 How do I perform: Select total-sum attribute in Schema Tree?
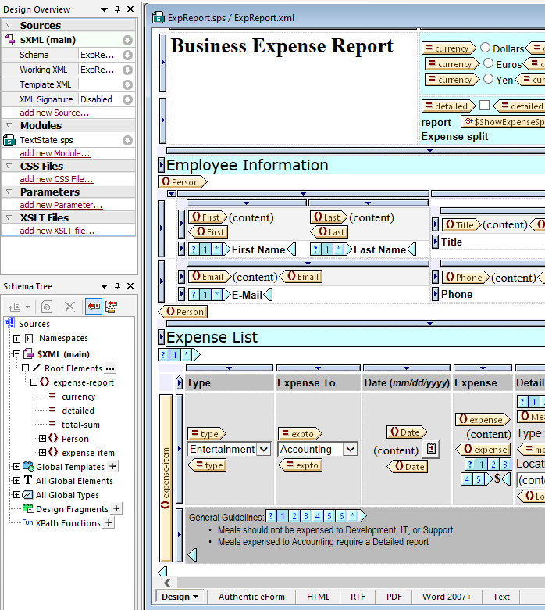coord(80,425)
